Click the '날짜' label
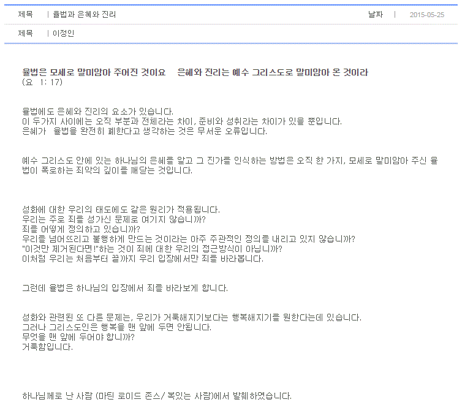Image resolution: width=473 pixels, height=402 pixels. (375, 15)
